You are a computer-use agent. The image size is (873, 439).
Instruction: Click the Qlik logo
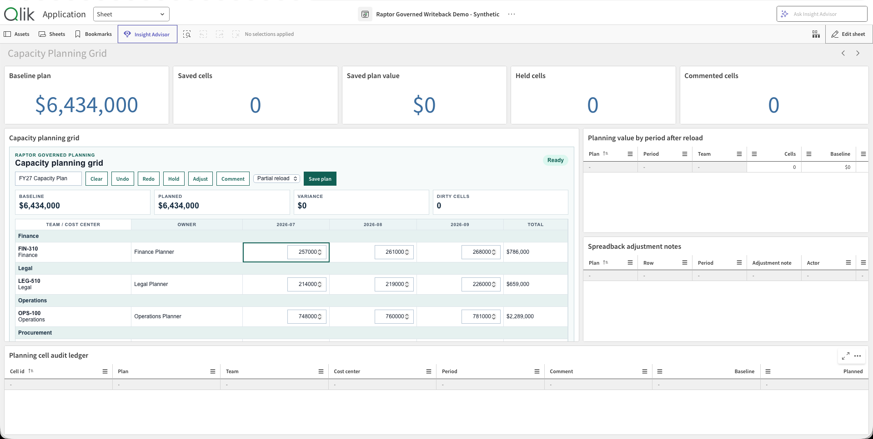click(19, 14)
